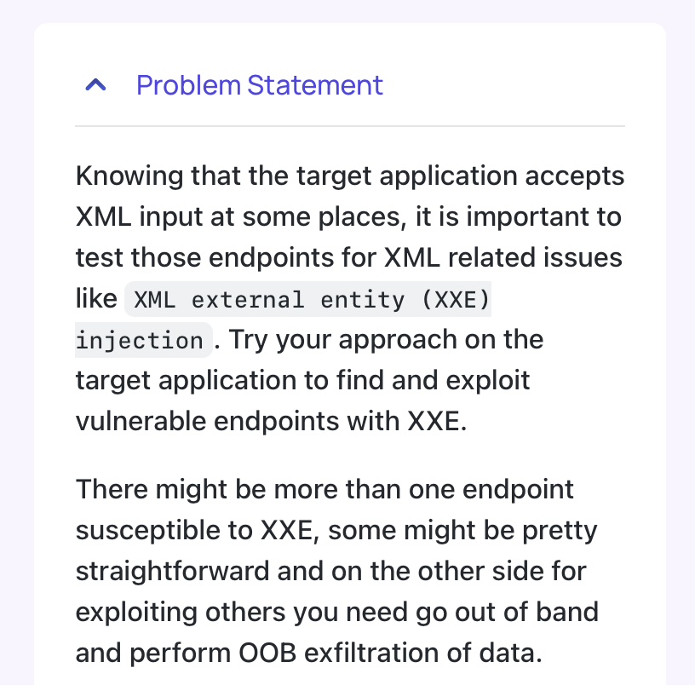Screen dimensions: 695x685
Task: Click the line "There might be more than one endpoint"
Action: pyautogui.click(x=325, y=490)
